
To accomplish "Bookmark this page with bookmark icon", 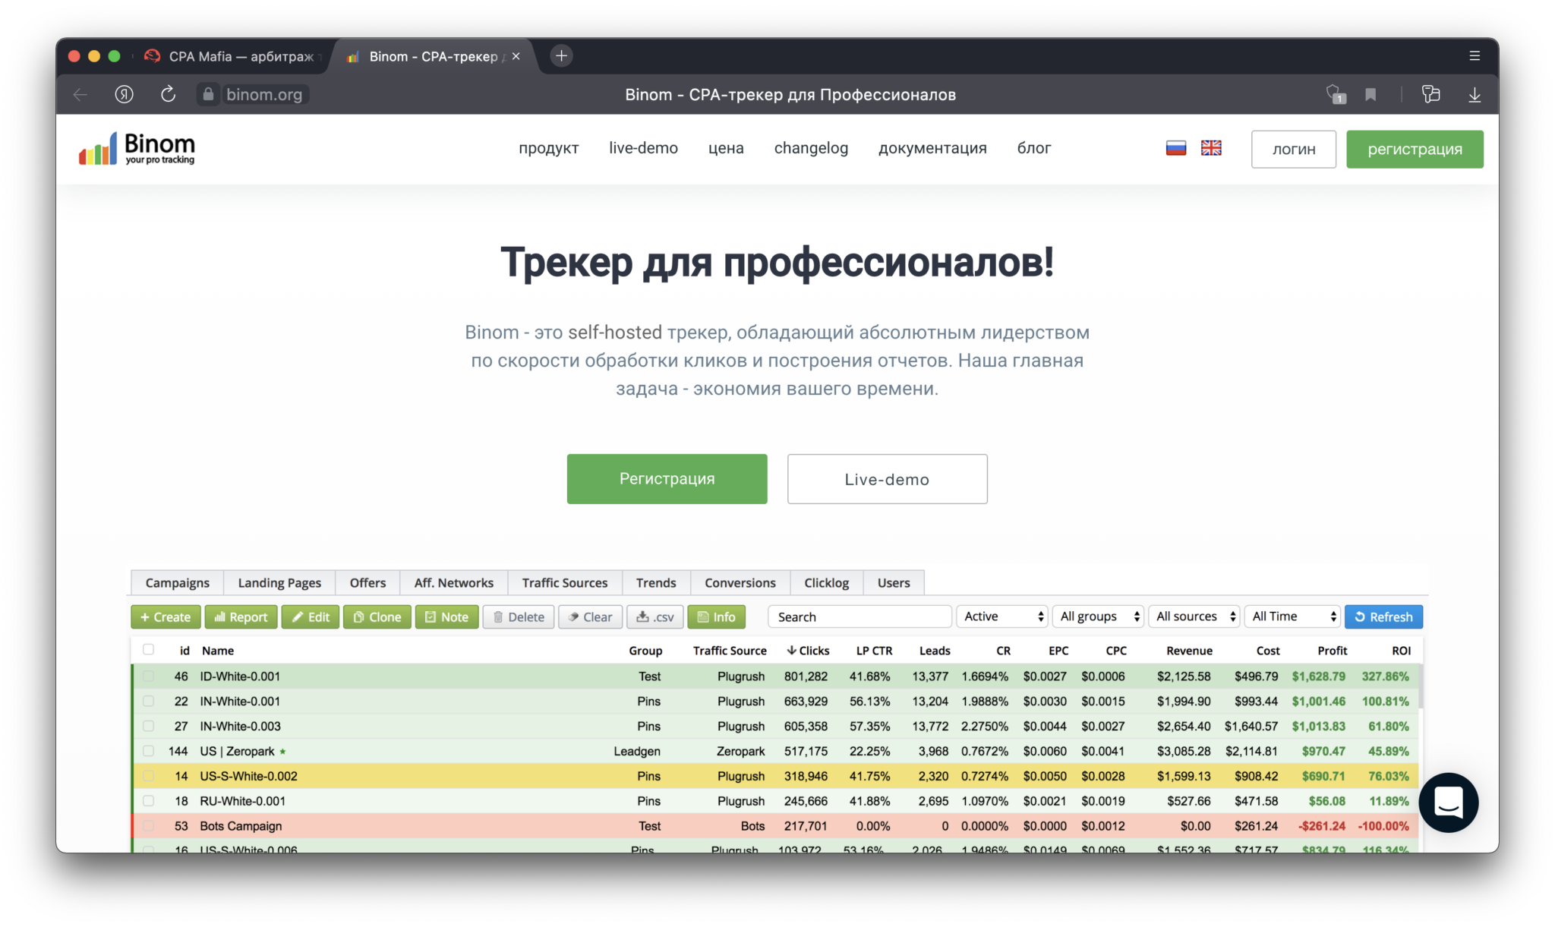I will 1370,94.
